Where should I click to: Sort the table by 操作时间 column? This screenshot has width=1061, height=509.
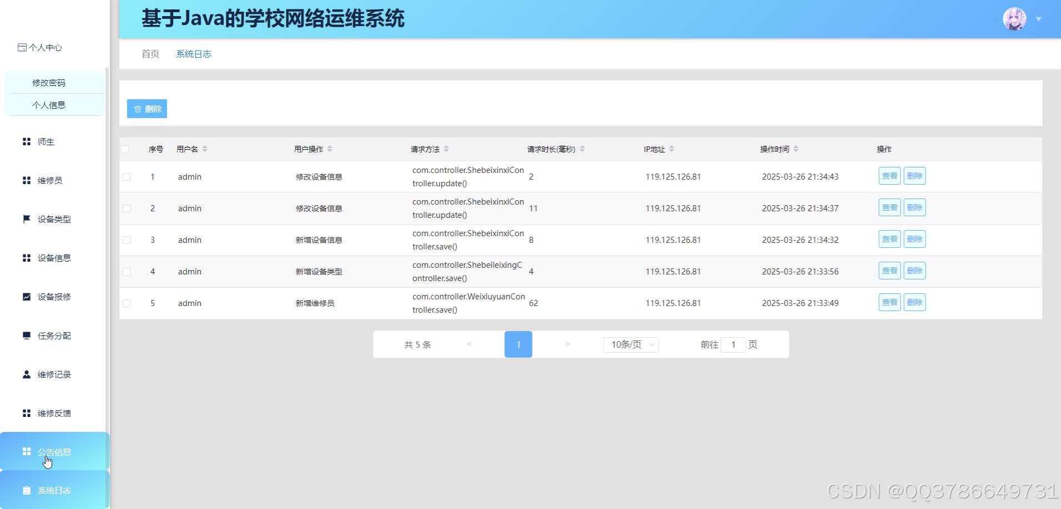pos(796,149)
